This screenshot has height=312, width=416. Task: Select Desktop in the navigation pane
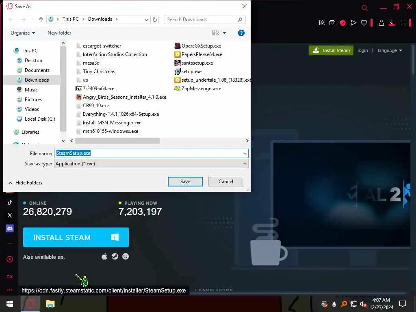[33, 61]
